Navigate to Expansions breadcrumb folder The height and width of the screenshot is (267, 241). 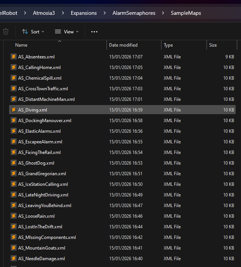coord(83,13)
